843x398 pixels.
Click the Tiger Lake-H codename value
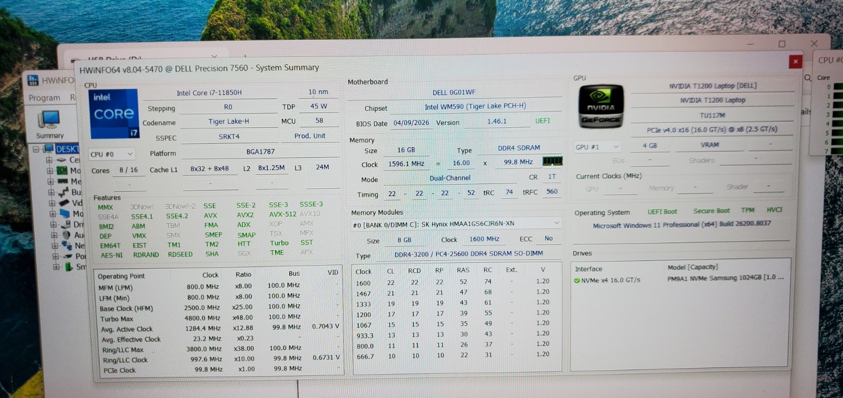229,121
